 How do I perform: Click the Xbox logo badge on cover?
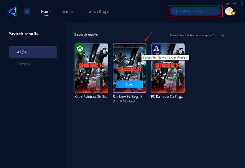[80, 49]
